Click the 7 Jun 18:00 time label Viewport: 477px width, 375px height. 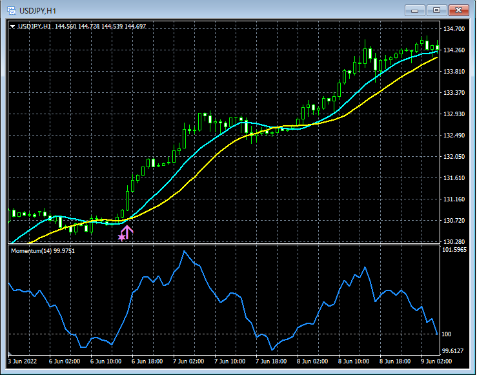pyautogui.click(x=271, y=361)
